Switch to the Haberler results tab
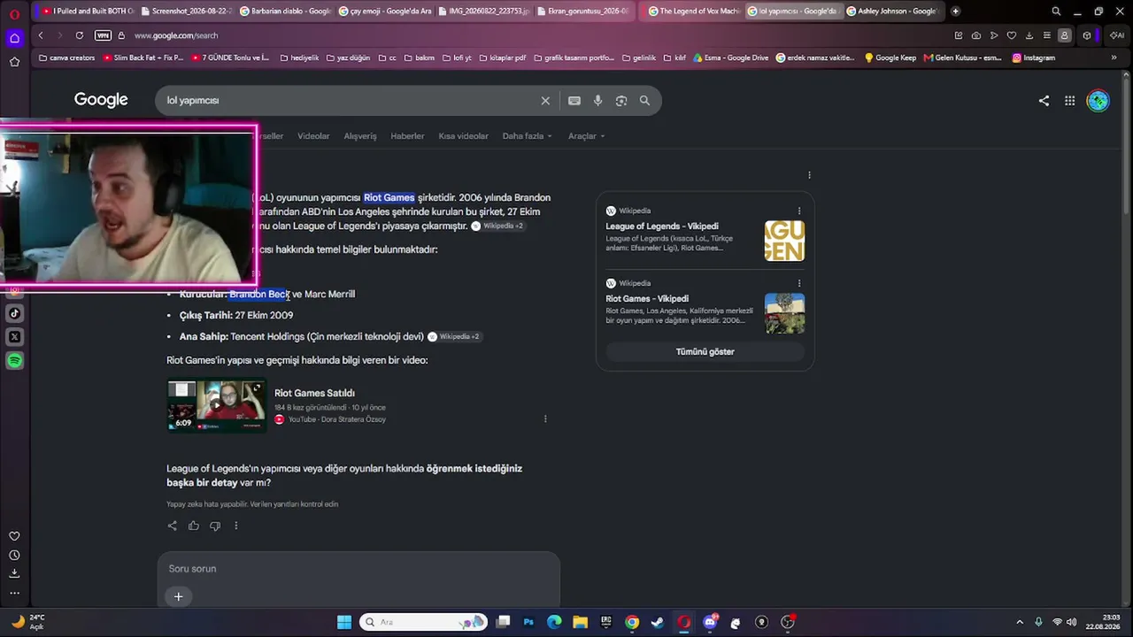 [x=407, y=136]
